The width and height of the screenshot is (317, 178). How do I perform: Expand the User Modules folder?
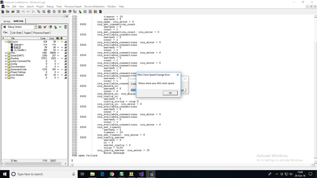pos(6,75)
